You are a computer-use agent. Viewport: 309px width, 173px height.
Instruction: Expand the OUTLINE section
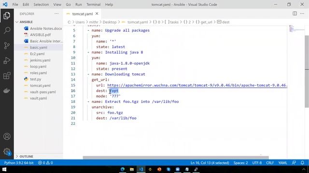[26, 156]
